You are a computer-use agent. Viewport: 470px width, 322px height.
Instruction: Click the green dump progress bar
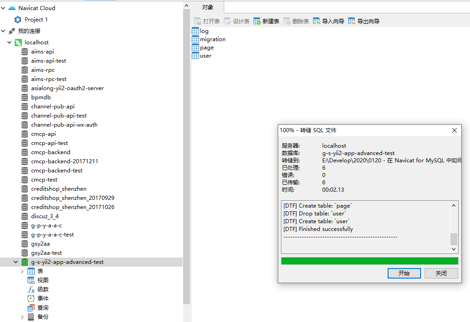pos(370,261)
